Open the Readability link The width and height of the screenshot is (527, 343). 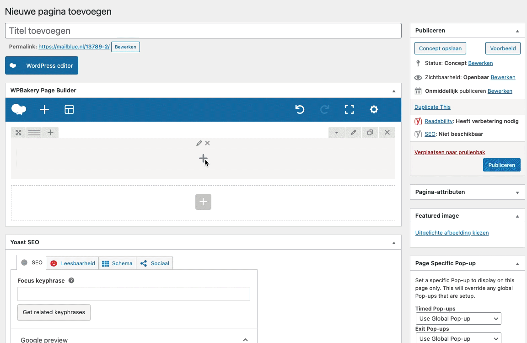pyautogui.click(x=439, y=121)
